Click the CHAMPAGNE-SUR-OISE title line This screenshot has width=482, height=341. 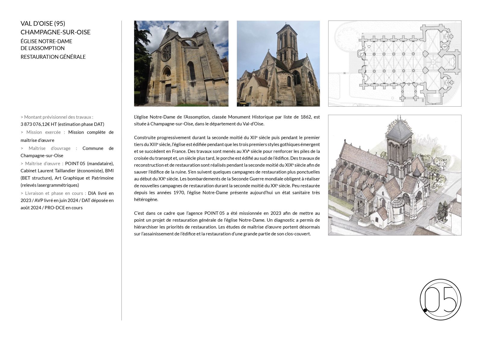click(55, 32)
